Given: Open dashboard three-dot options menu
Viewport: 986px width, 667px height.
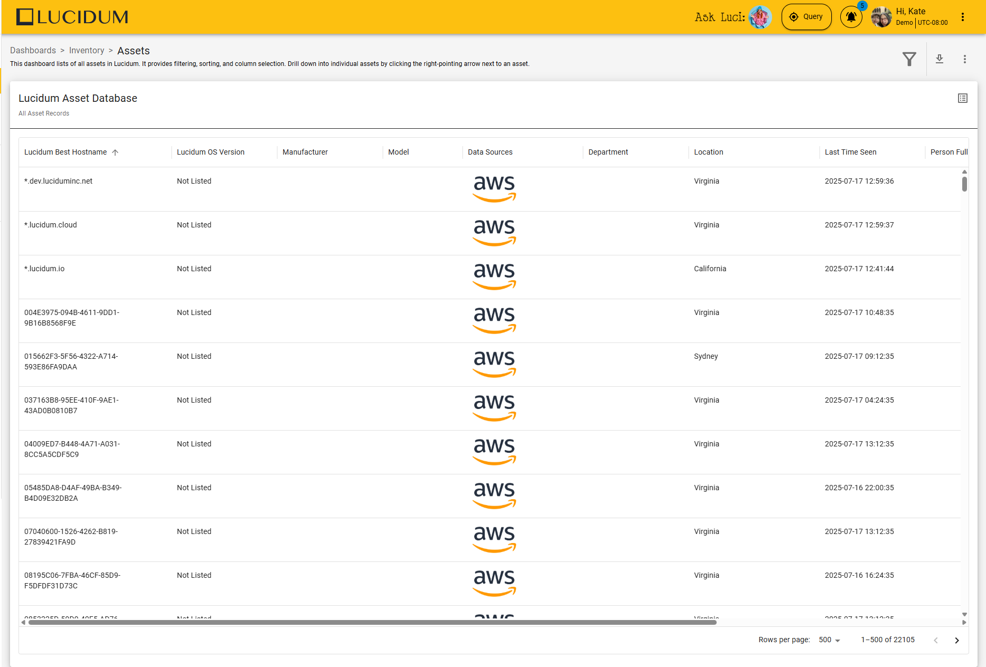Looking at the screenshot, I should coord(964,59).
